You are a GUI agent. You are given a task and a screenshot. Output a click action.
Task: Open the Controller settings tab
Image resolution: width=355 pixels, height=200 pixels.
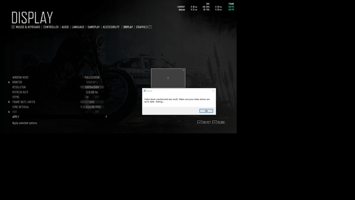(51, 27)
